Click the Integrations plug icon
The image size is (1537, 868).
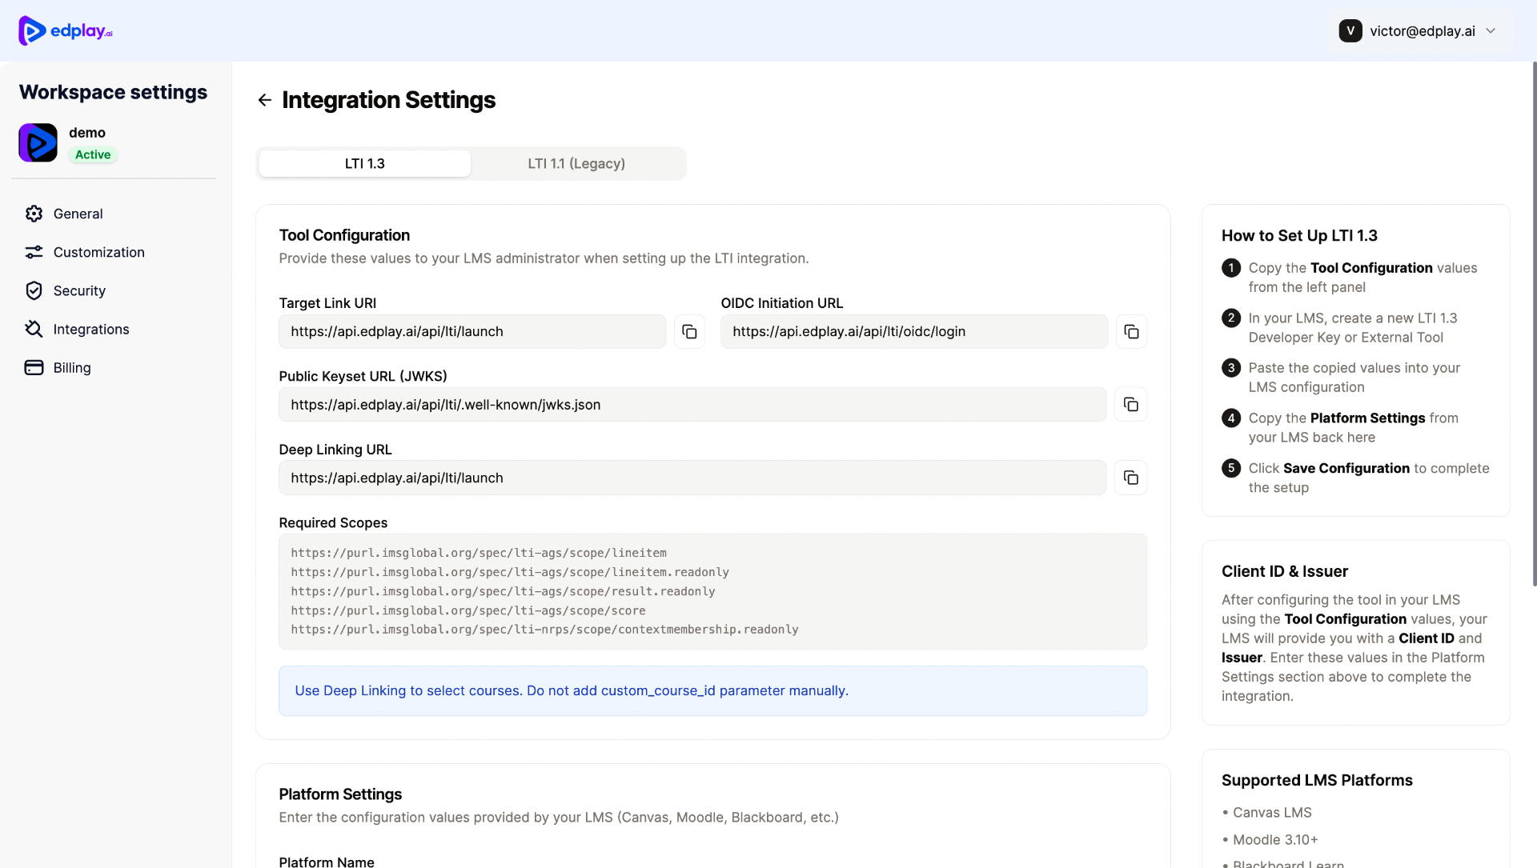(34, 329)
